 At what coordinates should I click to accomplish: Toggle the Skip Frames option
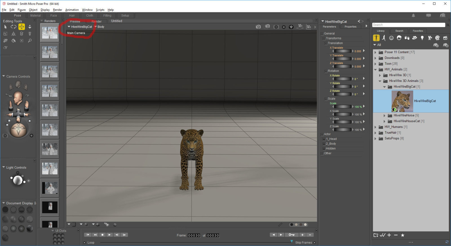[x=315, y=243]
